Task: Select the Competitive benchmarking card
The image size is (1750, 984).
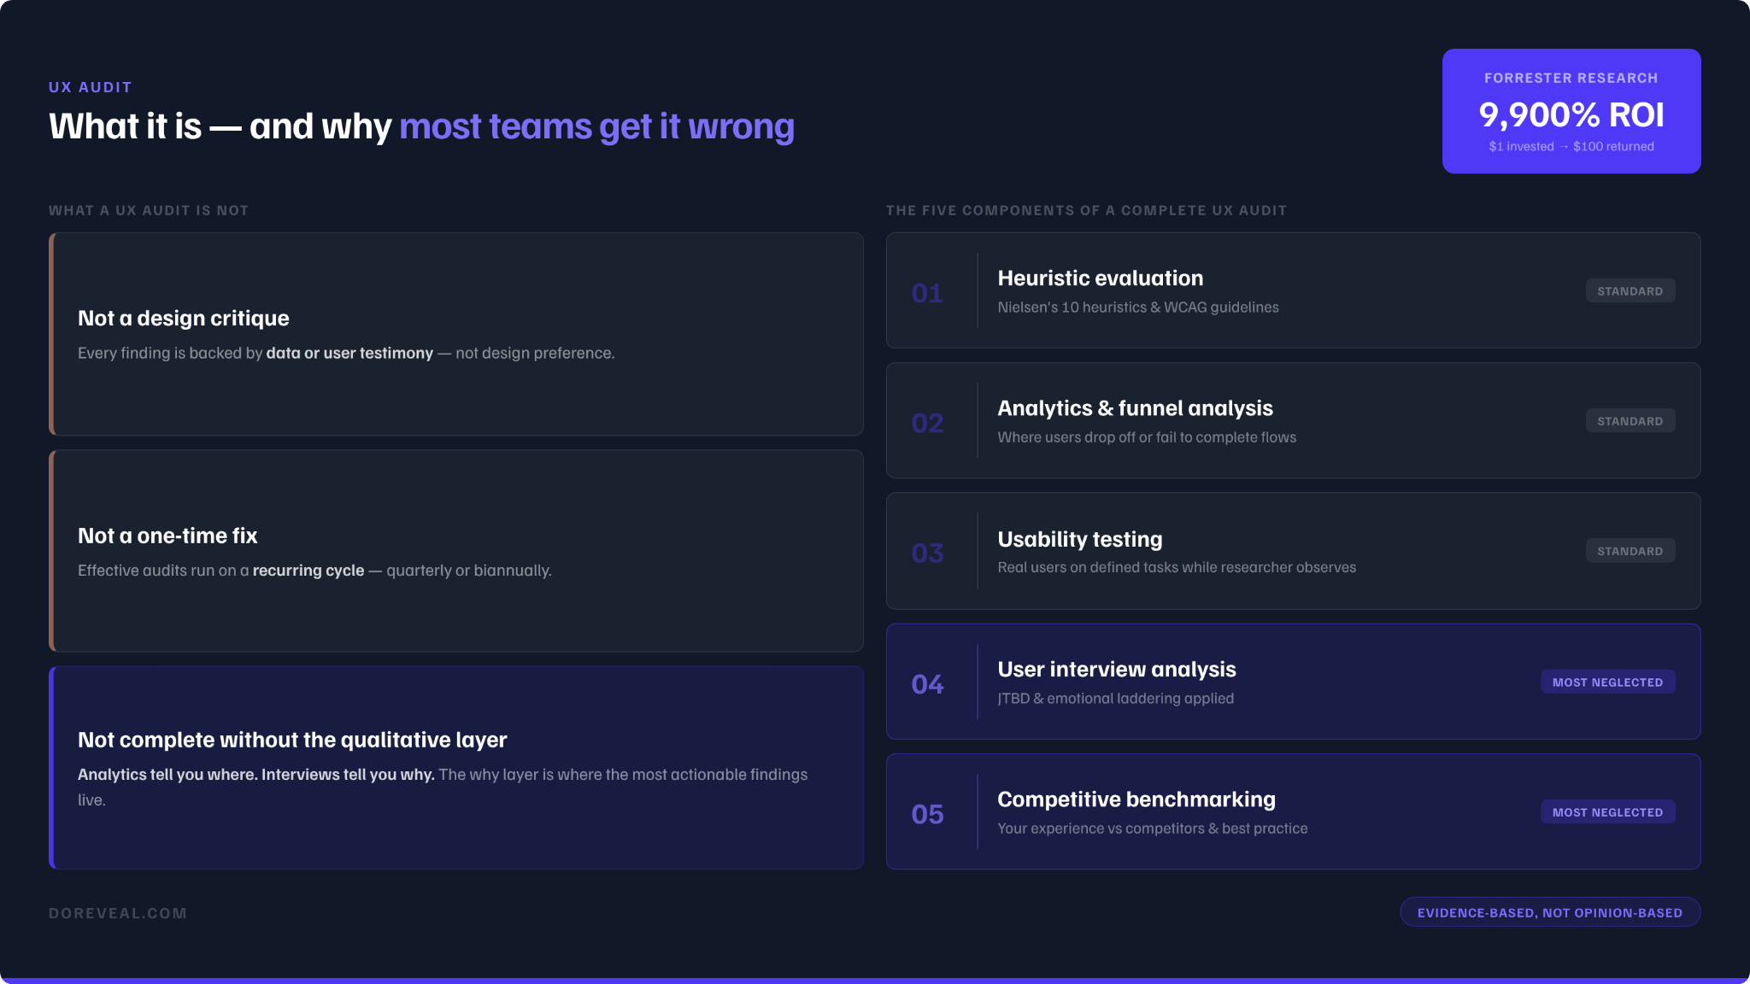Action: [1293, 811]
